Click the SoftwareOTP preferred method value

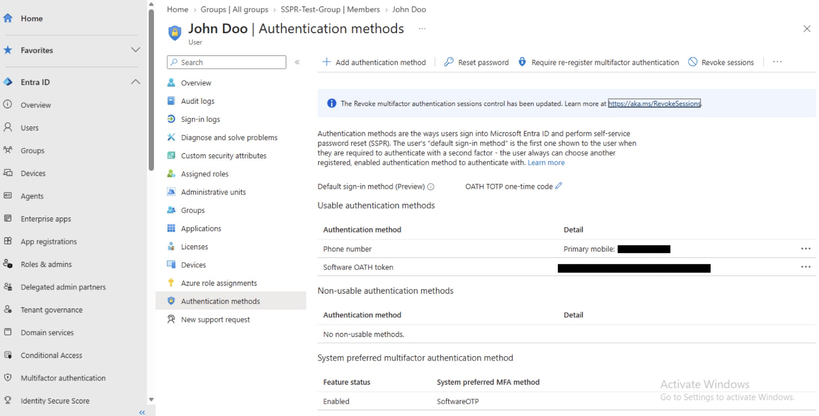pyautogui.click(x=457, y=401)
